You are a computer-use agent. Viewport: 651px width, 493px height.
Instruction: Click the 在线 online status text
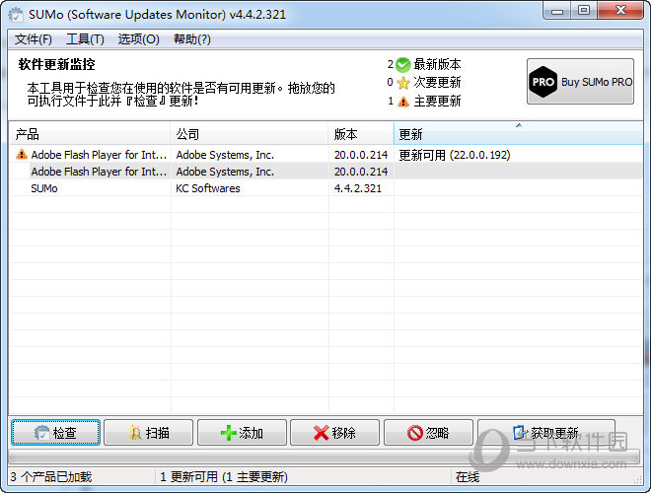click(468, 477)
